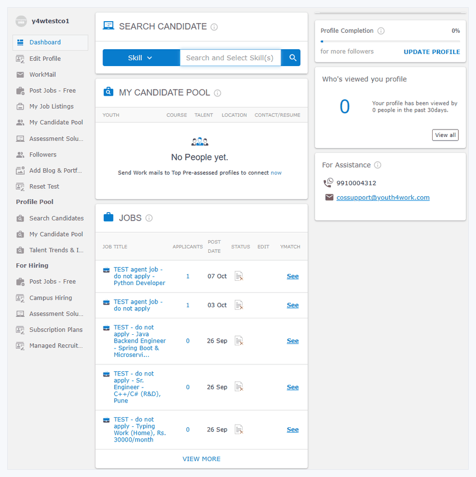Screen dimensions: 476x477
Task: Click applicants count for 03 Oct job
Action: [188, 305]
